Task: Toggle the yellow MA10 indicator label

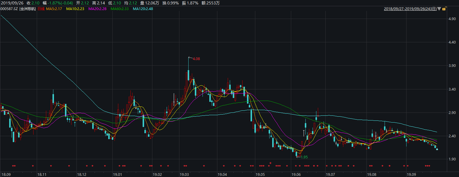Action: coord(75,9)
